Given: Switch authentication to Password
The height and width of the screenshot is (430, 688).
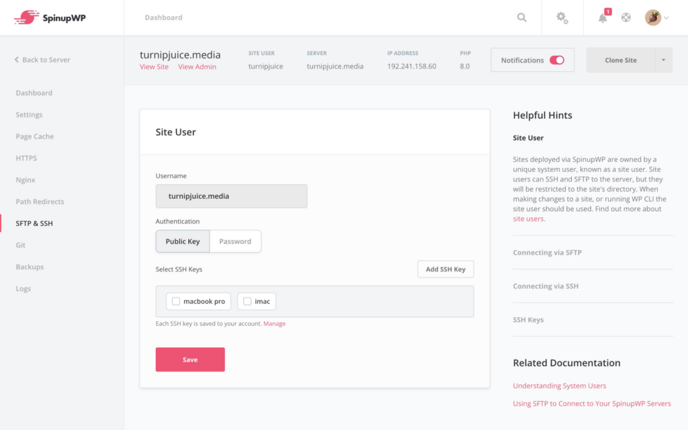Looking at the screenshot, I should [x=234, y=241].
